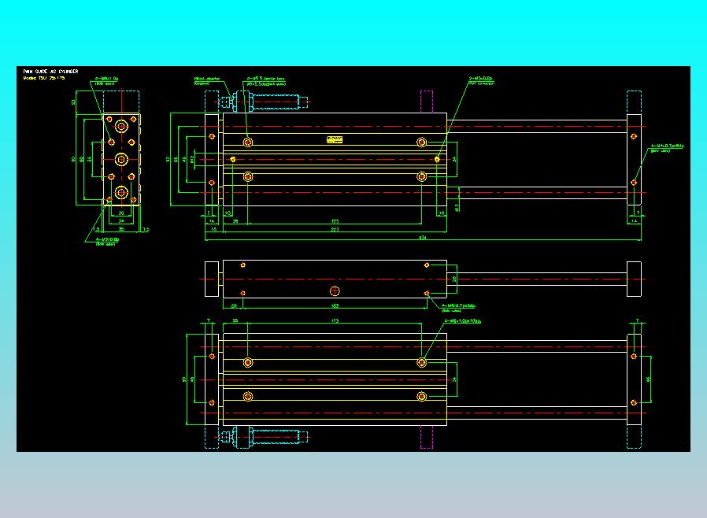Select the center large bore circle in end view
Image resolution: width=707 pixels, height=518 pixels.
click(121, 159)
